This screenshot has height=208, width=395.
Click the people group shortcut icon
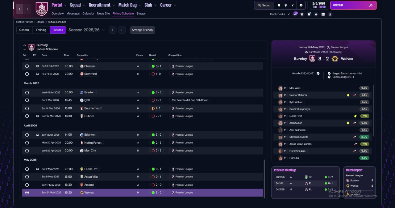316,14
